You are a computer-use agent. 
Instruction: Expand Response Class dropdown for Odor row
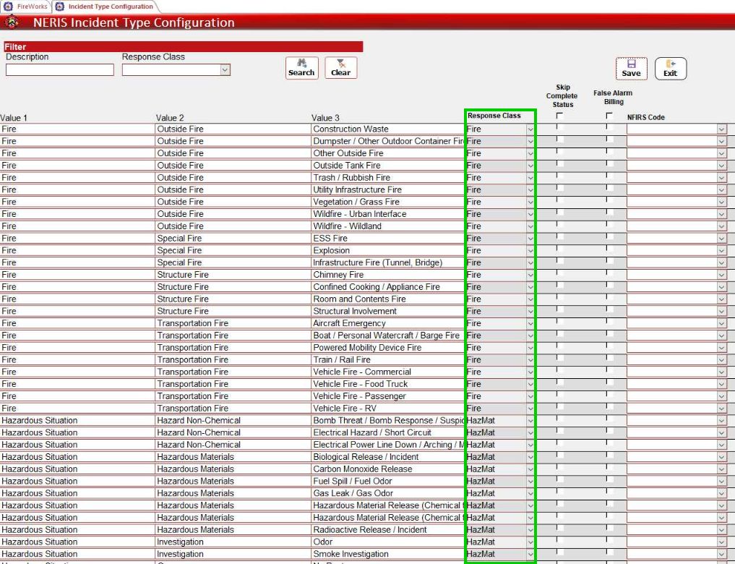coord(530,542)
